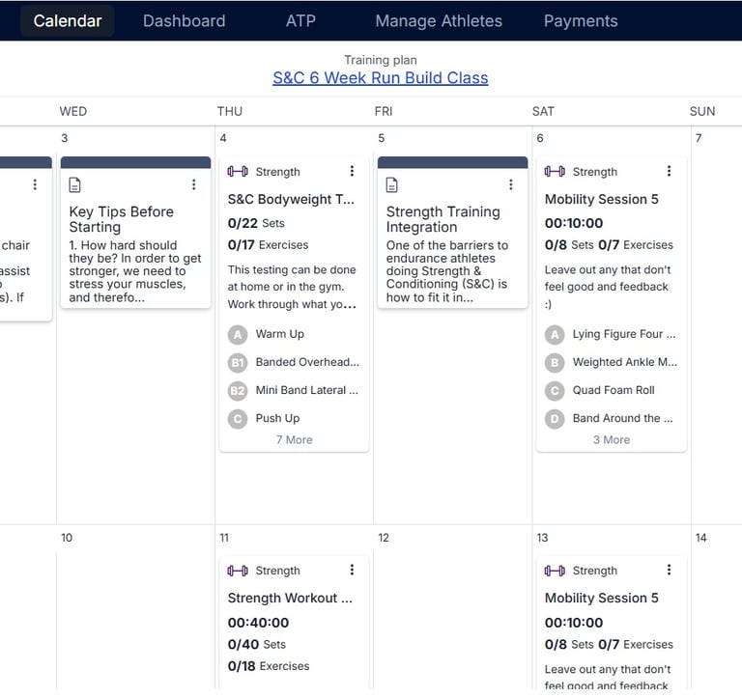Click the Quad Foam Roll exercise
The width and height of the screenshot is (742, 698).
[613, 390]
